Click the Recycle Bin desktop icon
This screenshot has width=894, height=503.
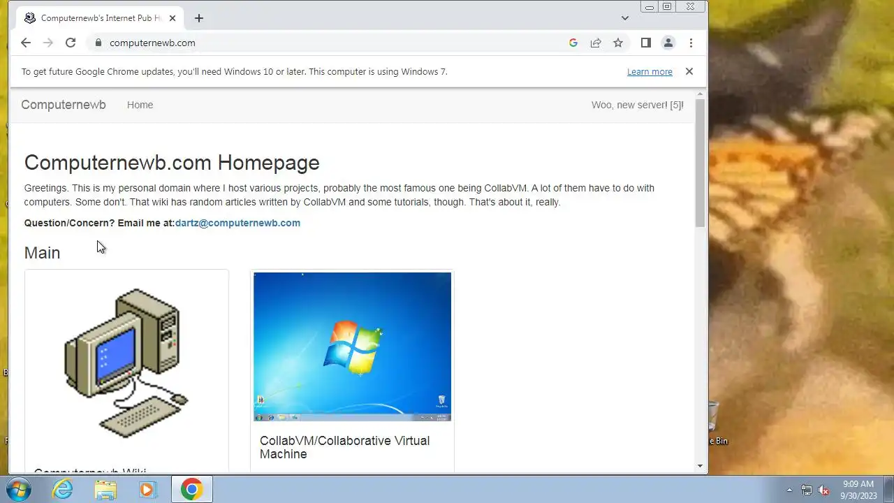pos(714,424)
